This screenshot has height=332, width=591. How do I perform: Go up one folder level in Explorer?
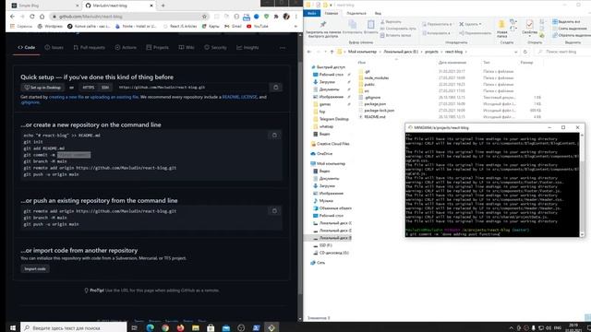332,52
